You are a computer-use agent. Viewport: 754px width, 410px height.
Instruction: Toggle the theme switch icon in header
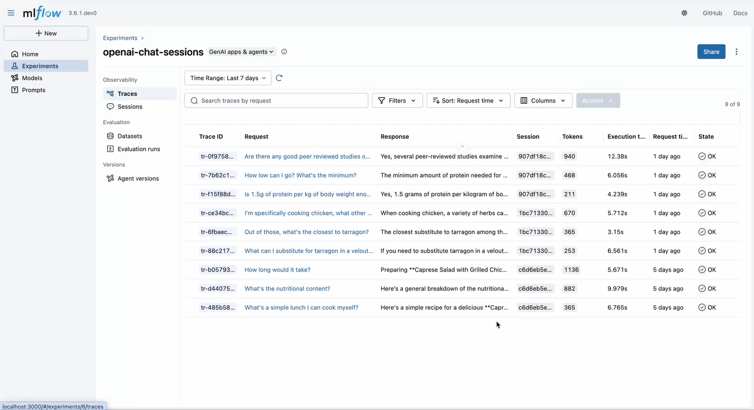(x=684, y=13)
